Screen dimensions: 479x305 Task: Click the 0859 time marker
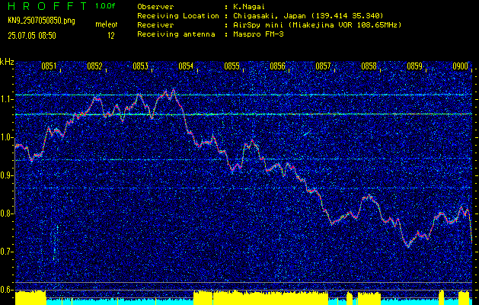pyautogui.click(x=414, y=66)
